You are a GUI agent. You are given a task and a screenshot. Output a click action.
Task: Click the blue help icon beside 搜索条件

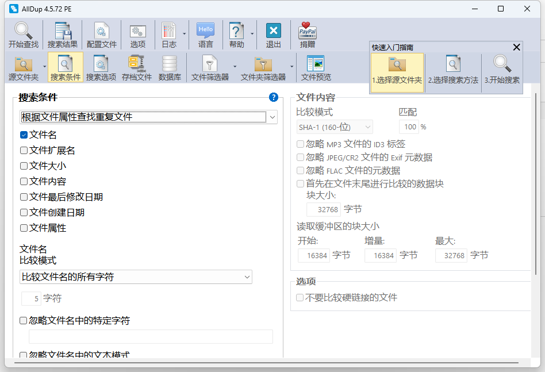point(274,97)
